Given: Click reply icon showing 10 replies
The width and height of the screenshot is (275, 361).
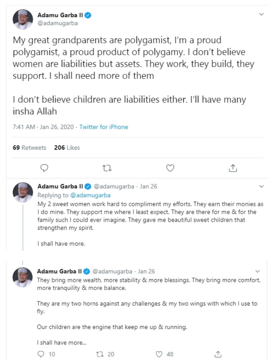Looking at the screenshot, I should pos(41,354).
